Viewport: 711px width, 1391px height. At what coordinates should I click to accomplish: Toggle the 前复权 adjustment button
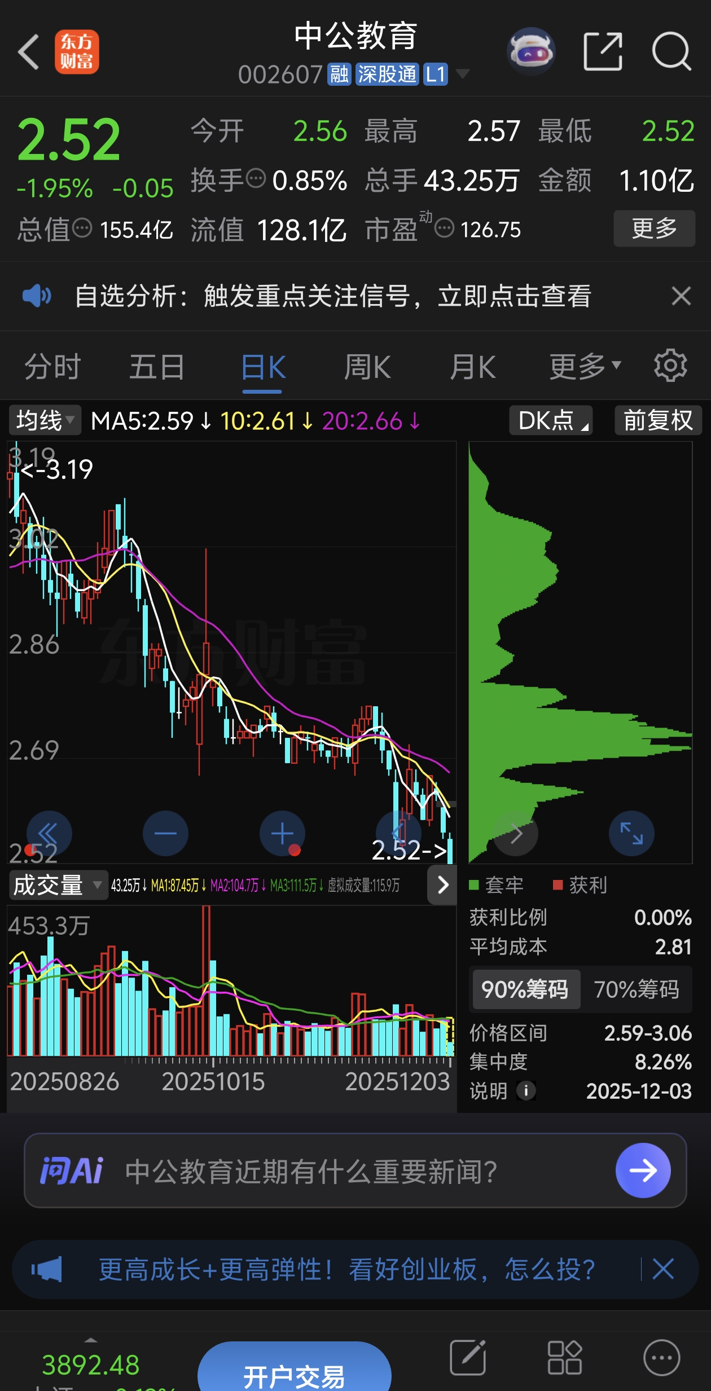coord(658,420)
